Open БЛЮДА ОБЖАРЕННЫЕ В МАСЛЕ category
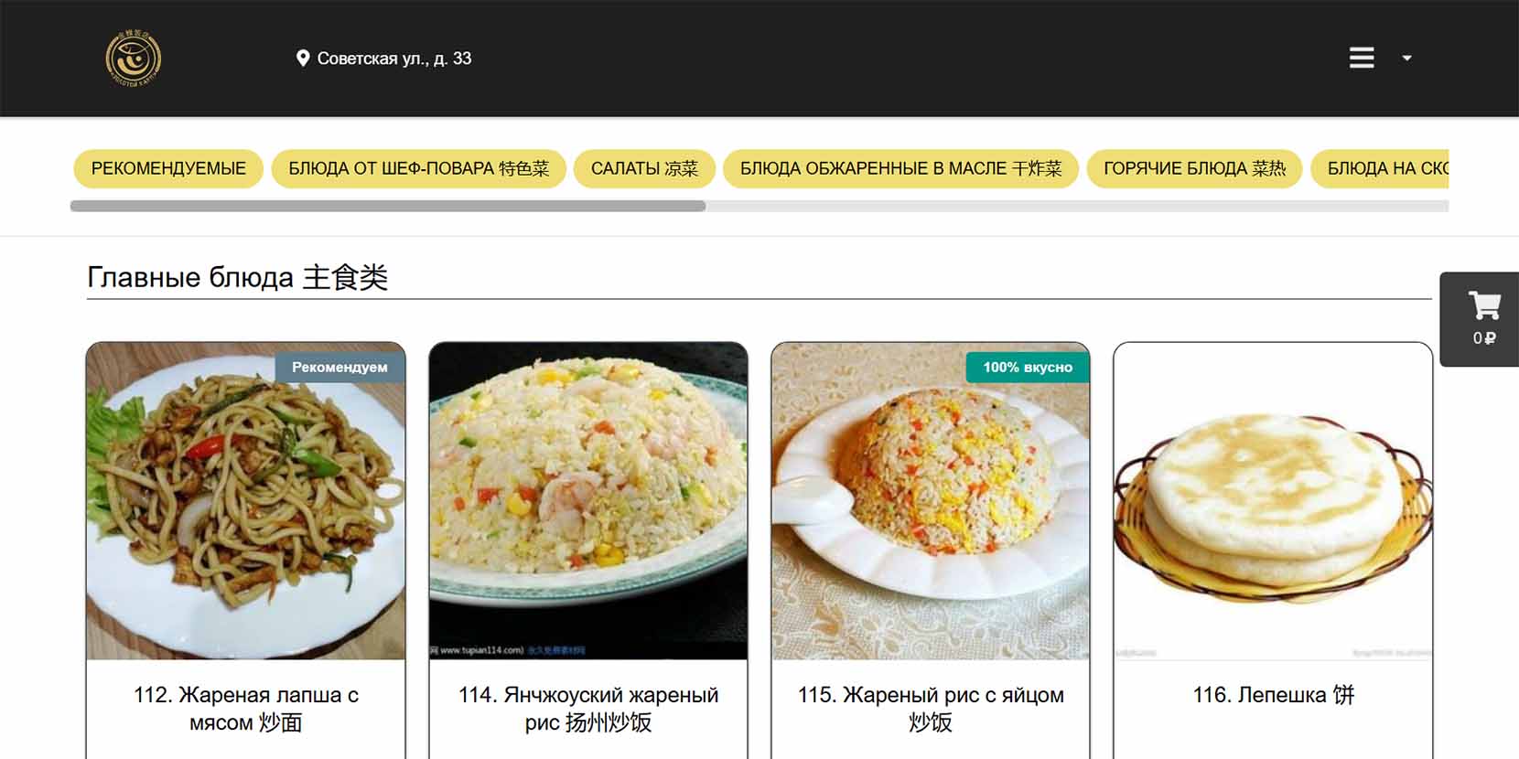 coord(900,169)
